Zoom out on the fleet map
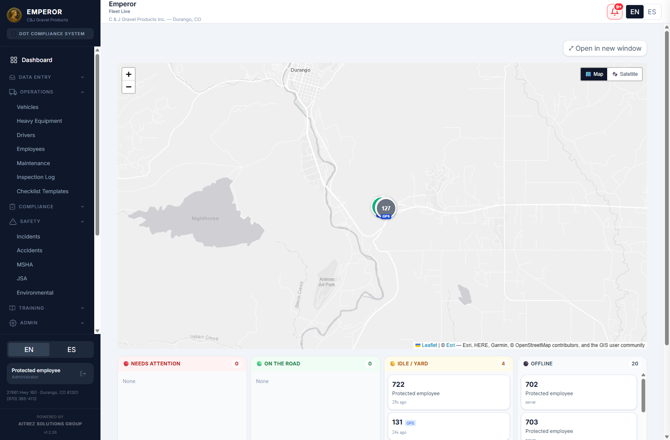670x440 pixels. click(x=129, y=87)
